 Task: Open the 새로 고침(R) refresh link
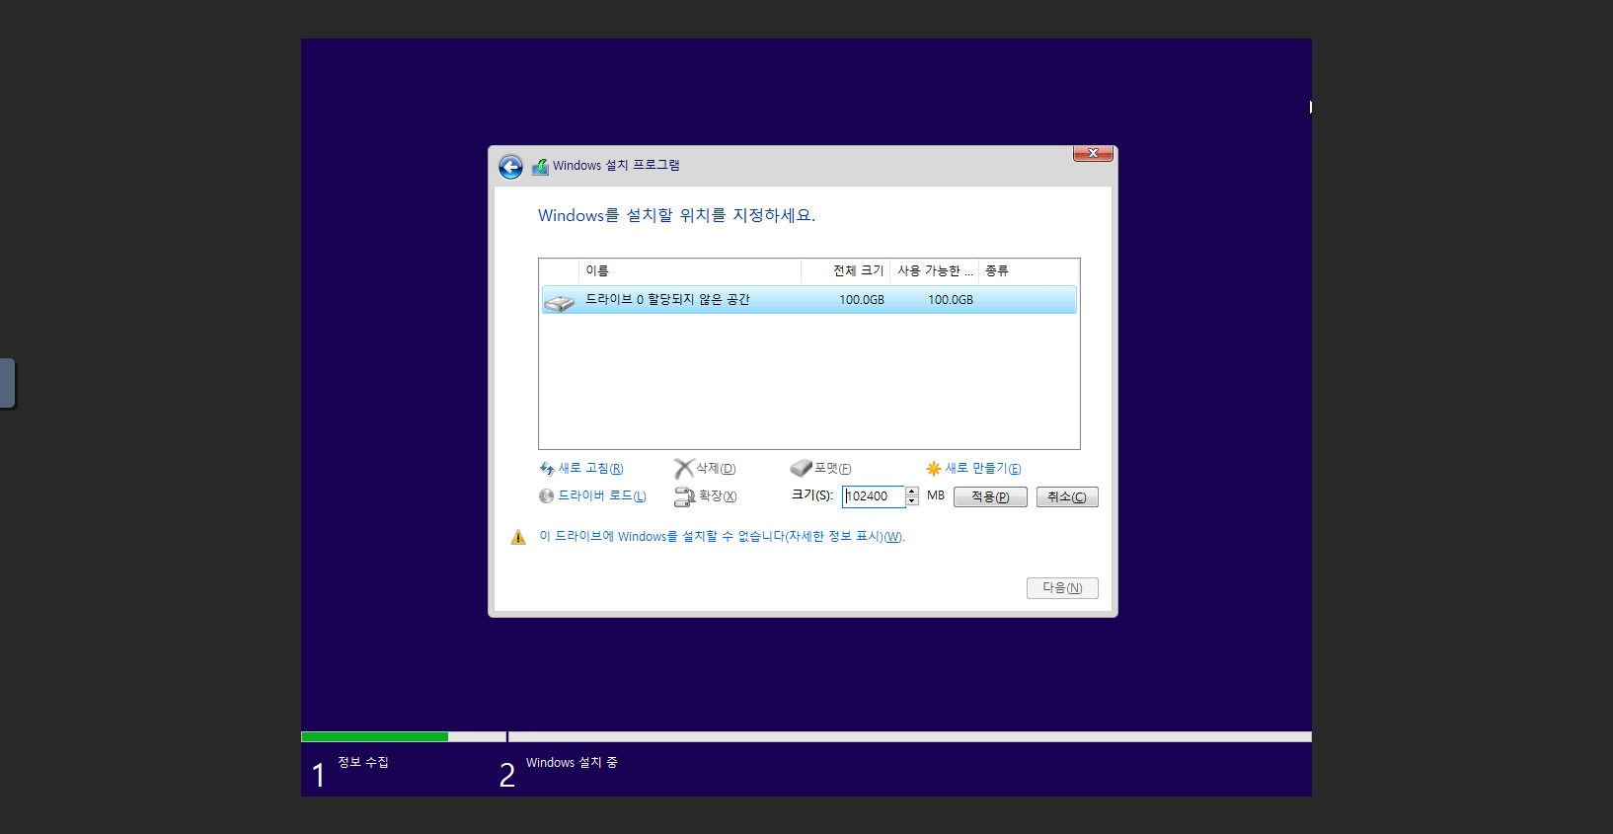[x=590, y=469]
